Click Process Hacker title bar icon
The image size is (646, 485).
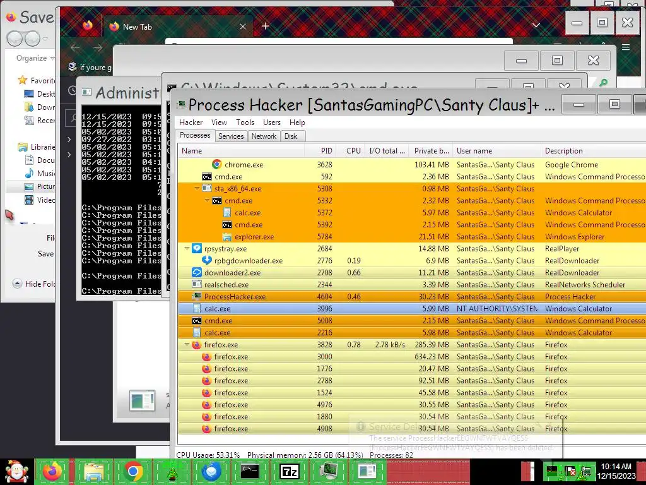click(x=181, y=105)
